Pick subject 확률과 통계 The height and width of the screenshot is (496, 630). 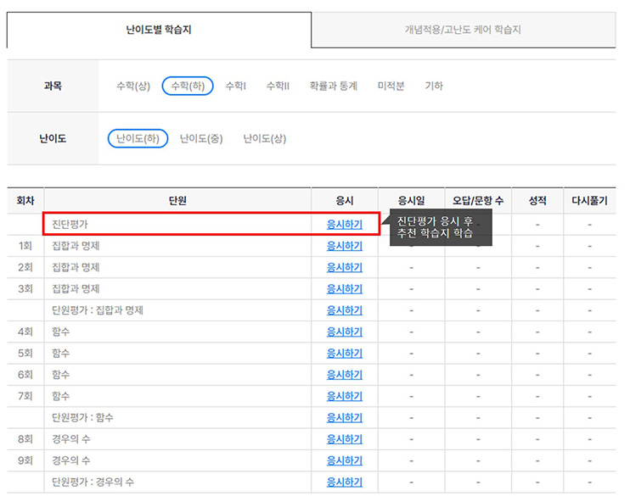333,86
